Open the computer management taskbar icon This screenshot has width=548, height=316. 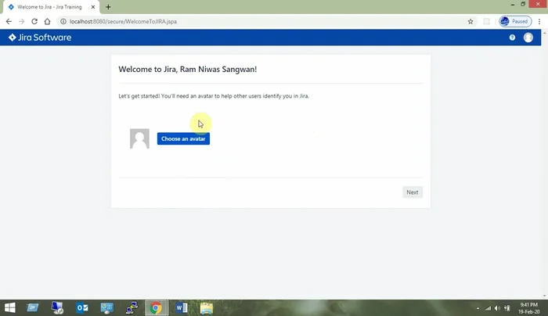coord(57,307)
